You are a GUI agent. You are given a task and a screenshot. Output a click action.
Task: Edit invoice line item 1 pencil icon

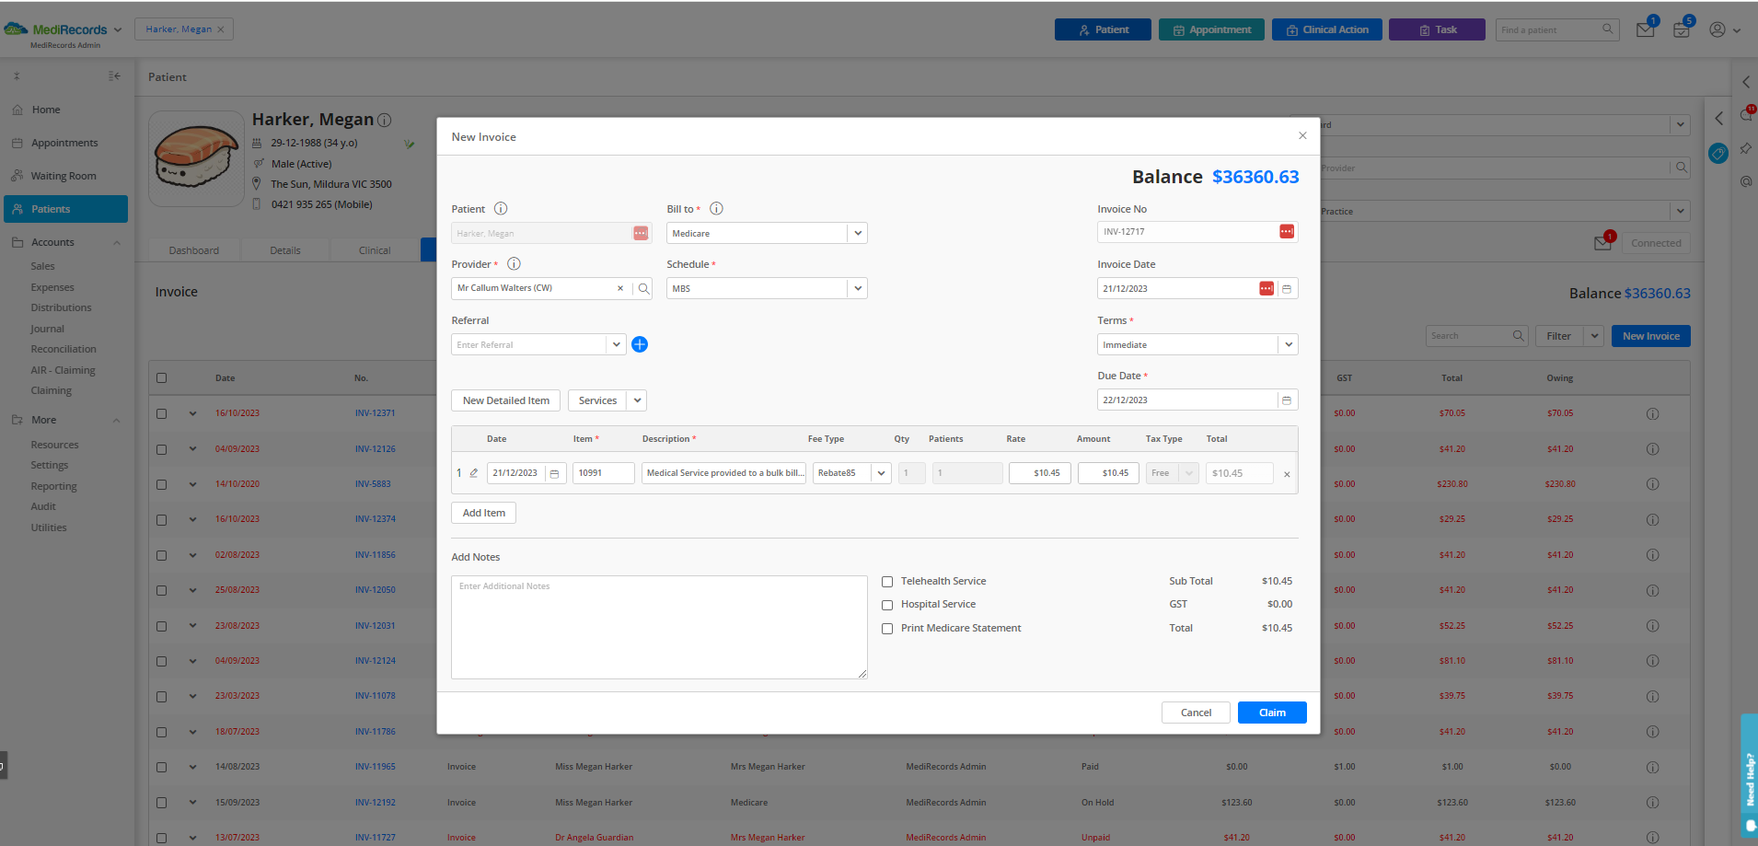(474, 473)
